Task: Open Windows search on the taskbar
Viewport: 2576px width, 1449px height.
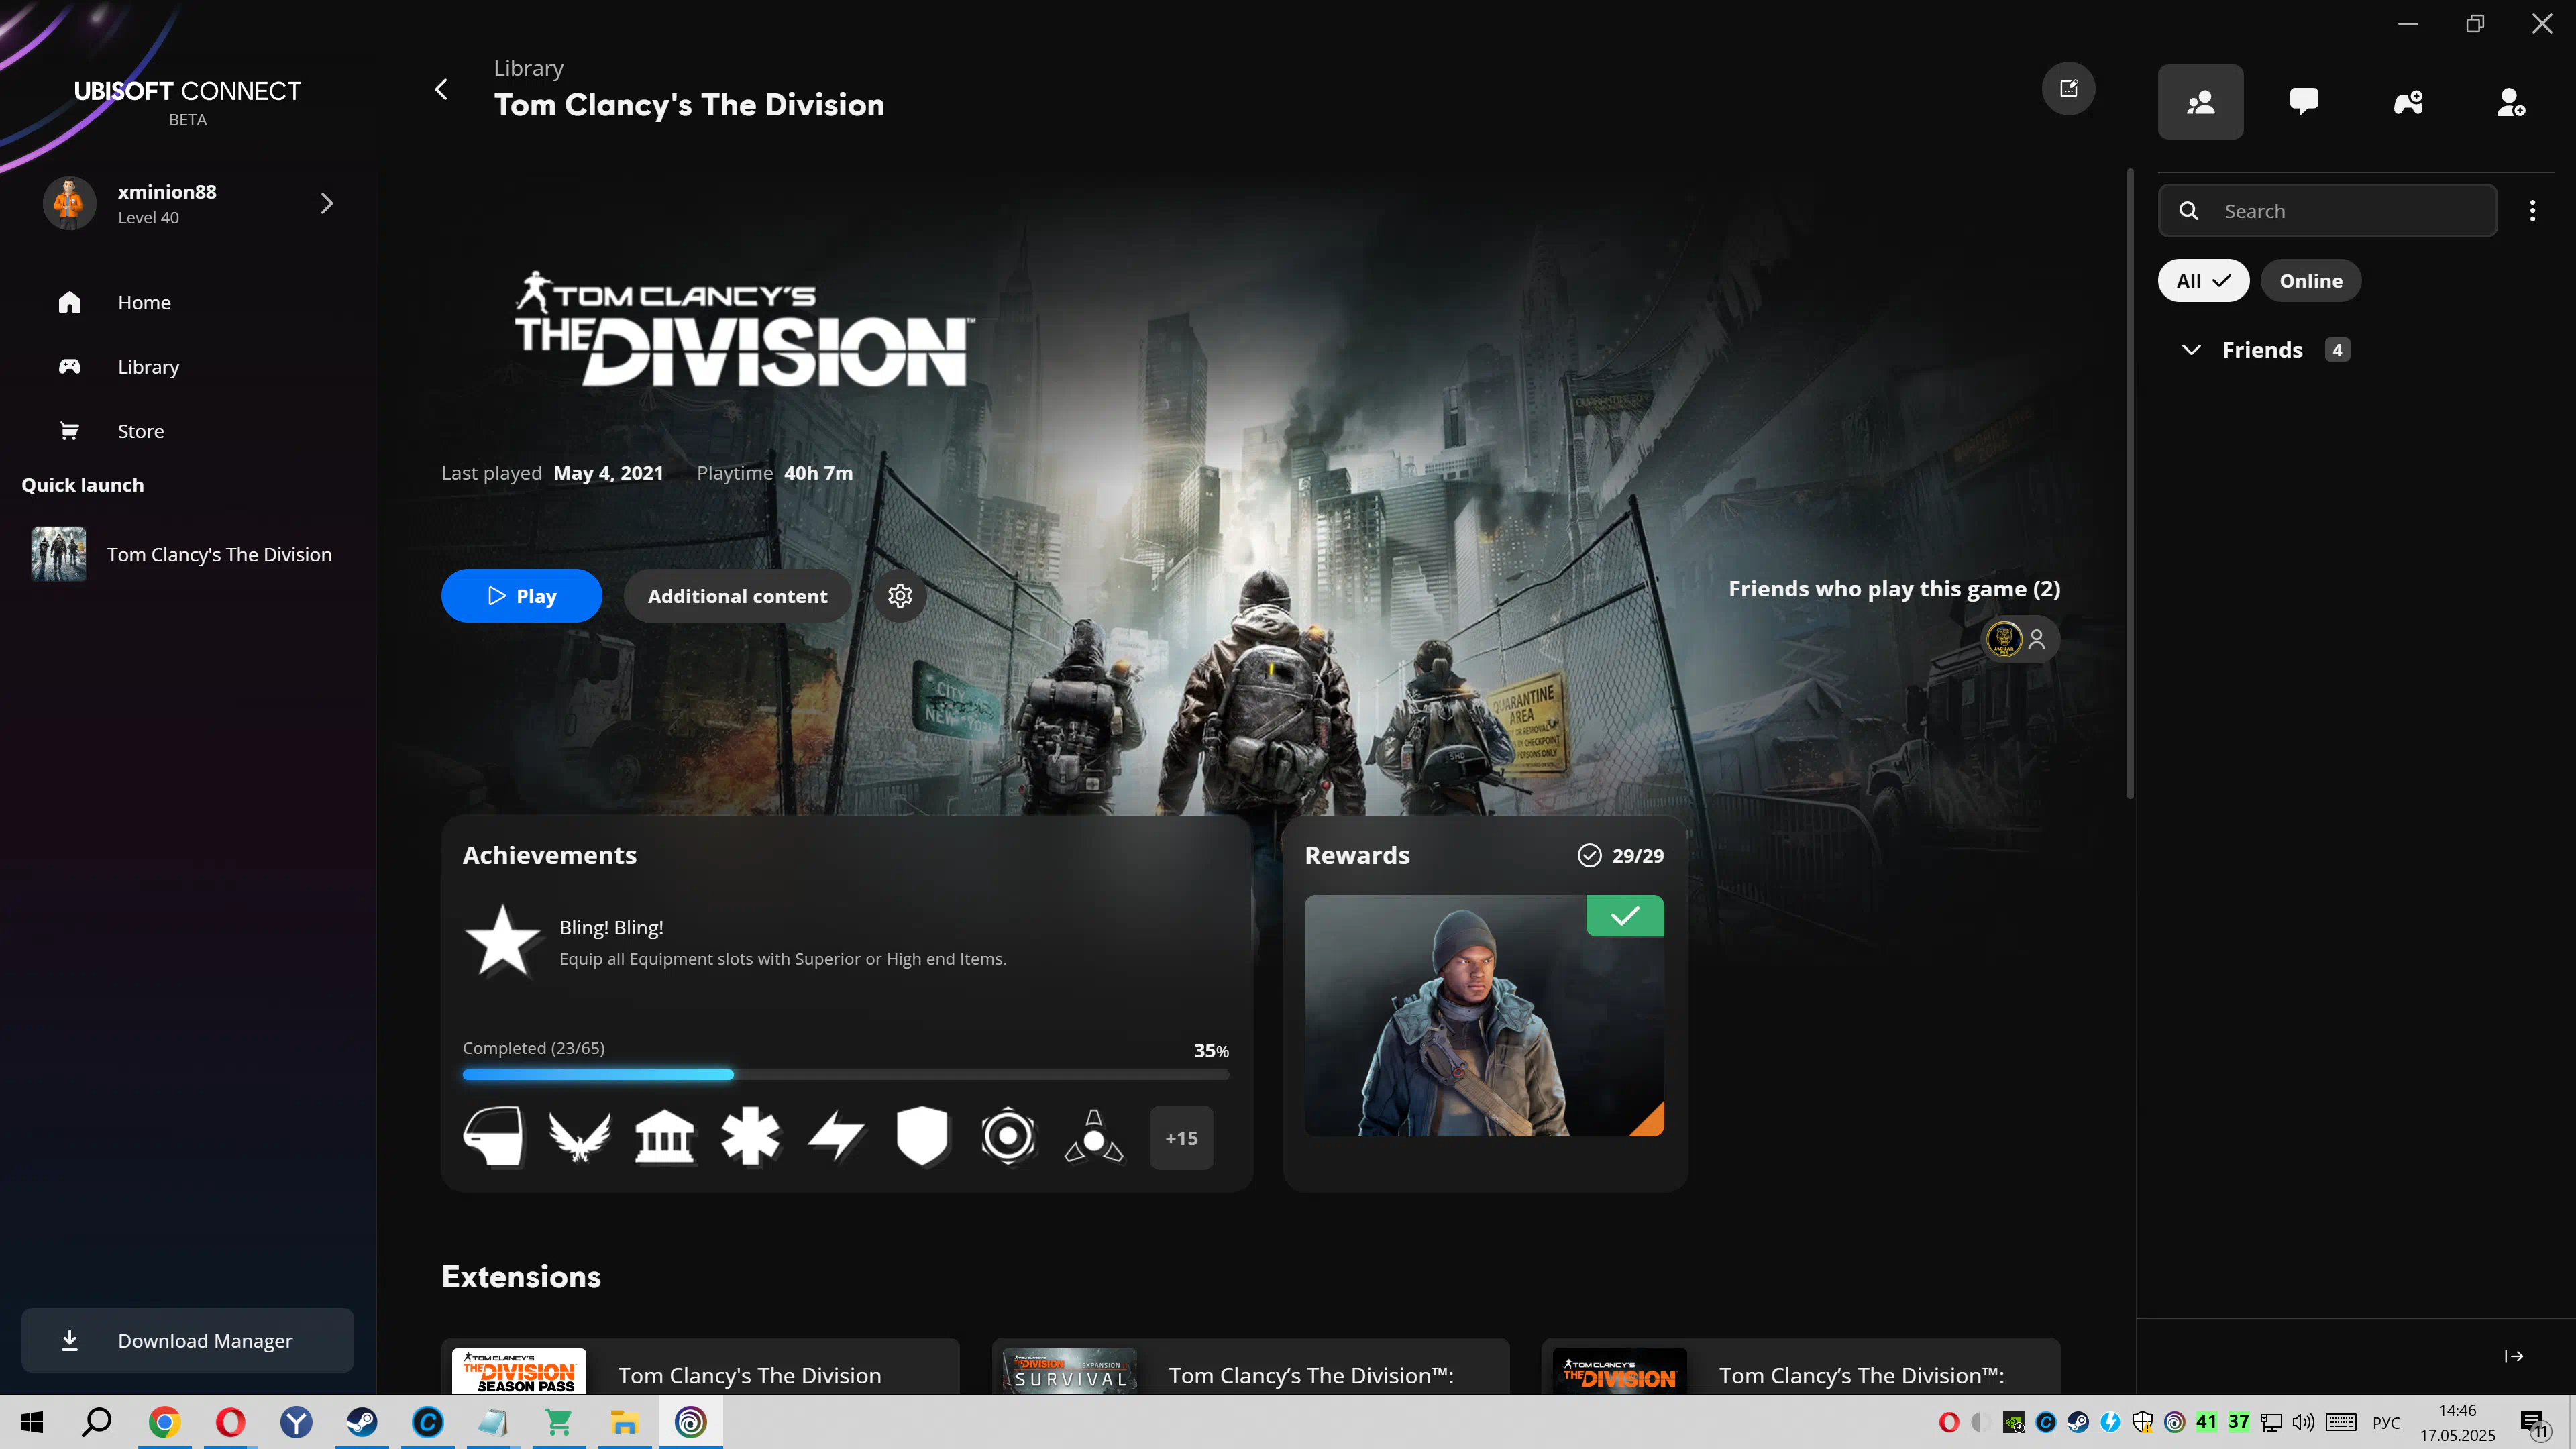Action: [x=97, y=1422]
